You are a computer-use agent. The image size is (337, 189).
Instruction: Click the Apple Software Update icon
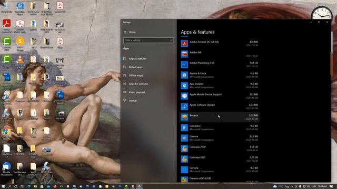click(184, 107)
